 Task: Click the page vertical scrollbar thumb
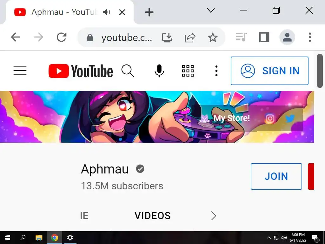pyautogui.click(x=320, y=71)
